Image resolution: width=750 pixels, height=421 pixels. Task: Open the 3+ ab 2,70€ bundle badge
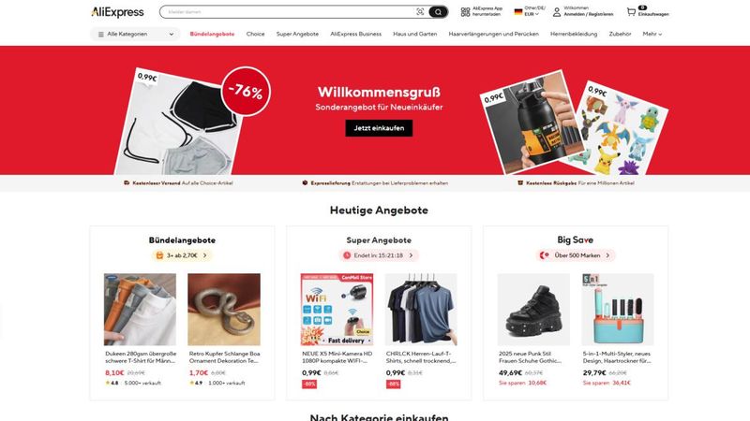click(x=182, y=255)
